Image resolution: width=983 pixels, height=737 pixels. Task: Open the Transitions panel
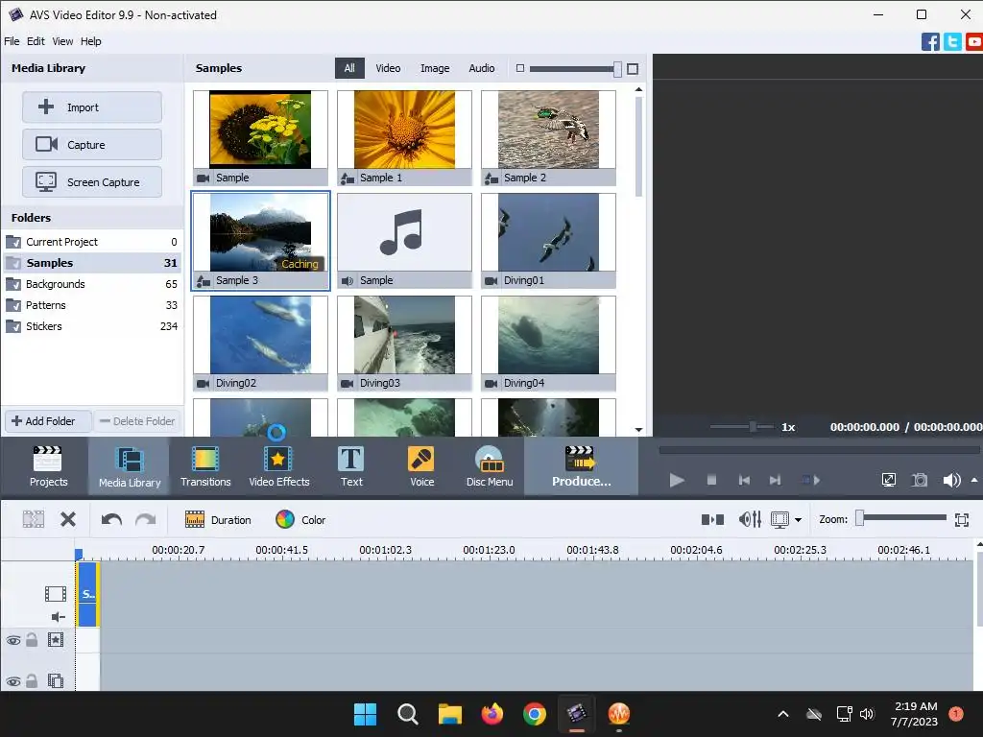click(x=205, y=466)
